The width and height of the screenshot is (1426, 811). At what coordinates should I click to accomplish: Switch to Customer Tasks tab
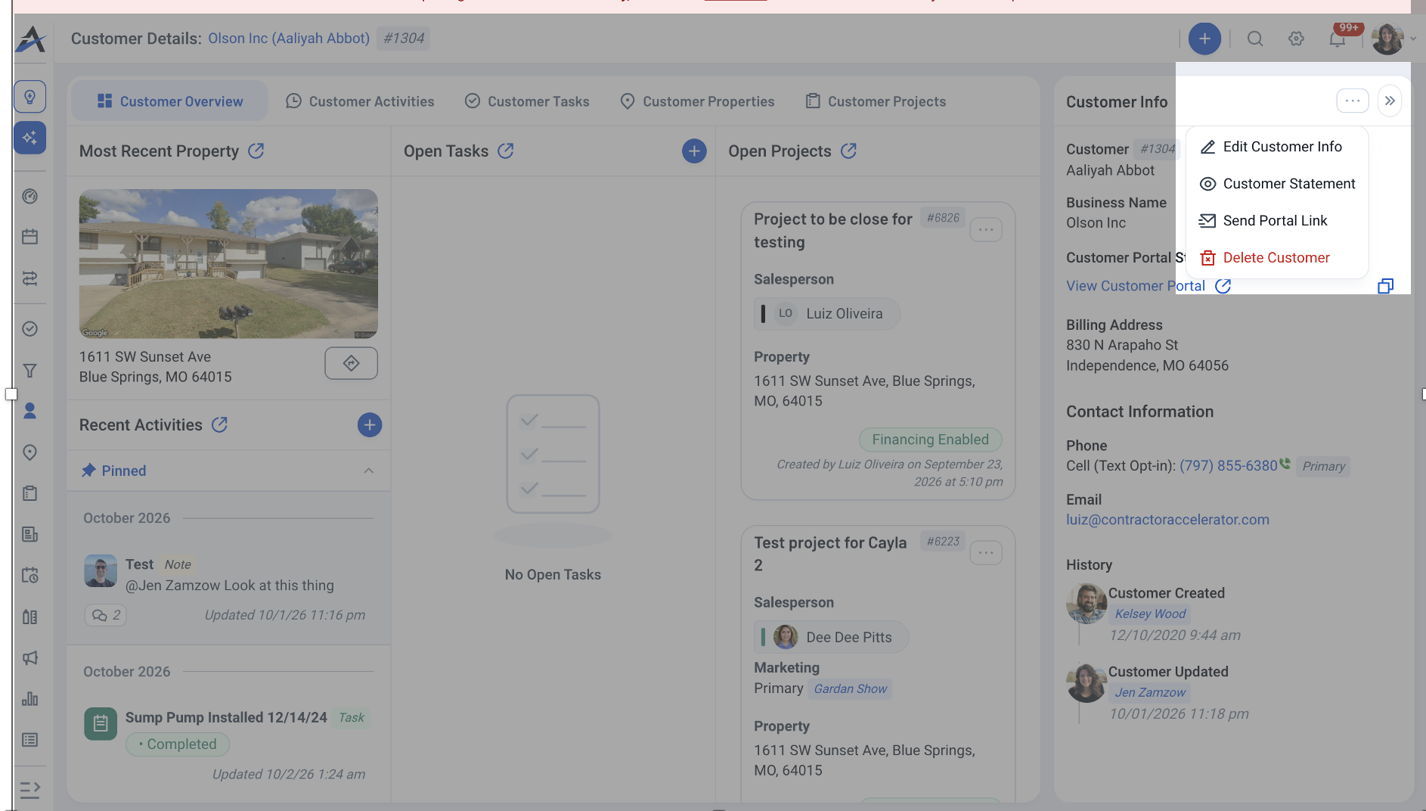527,101
